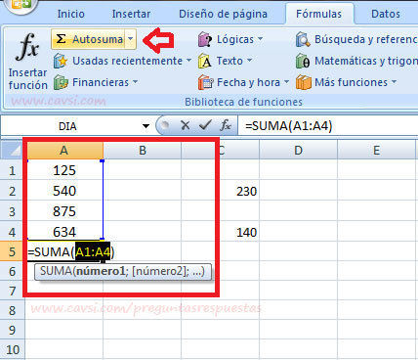Screen dimensions: 418x360
Task: Open Más funciones menu
Action: [x=347, y=82]
